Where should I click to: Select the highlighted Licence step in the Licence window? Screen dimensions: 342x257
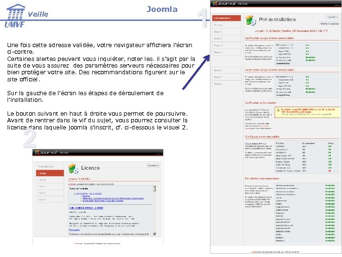(50, 173)
